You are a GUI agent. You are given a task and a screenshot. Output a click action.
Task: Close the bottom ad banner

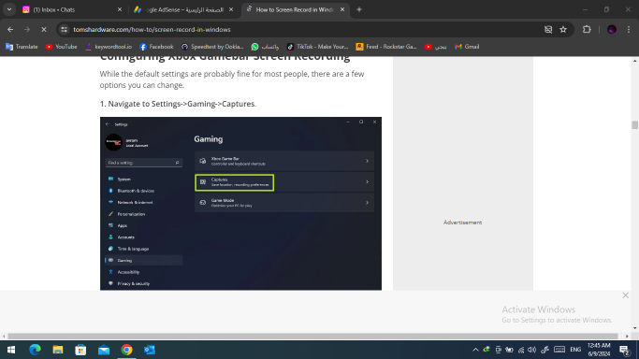(x=626, y=295)
